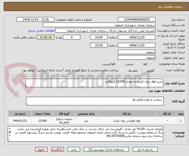The width and height of the screenshot is (189, 156).
Task: Click the 'پاسخ به نیاز' button
Action: click(145, 149)
